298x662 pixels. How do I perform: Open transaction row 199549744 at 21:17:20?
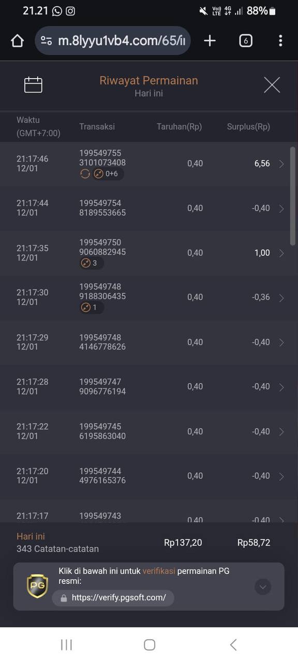(149, 476)
